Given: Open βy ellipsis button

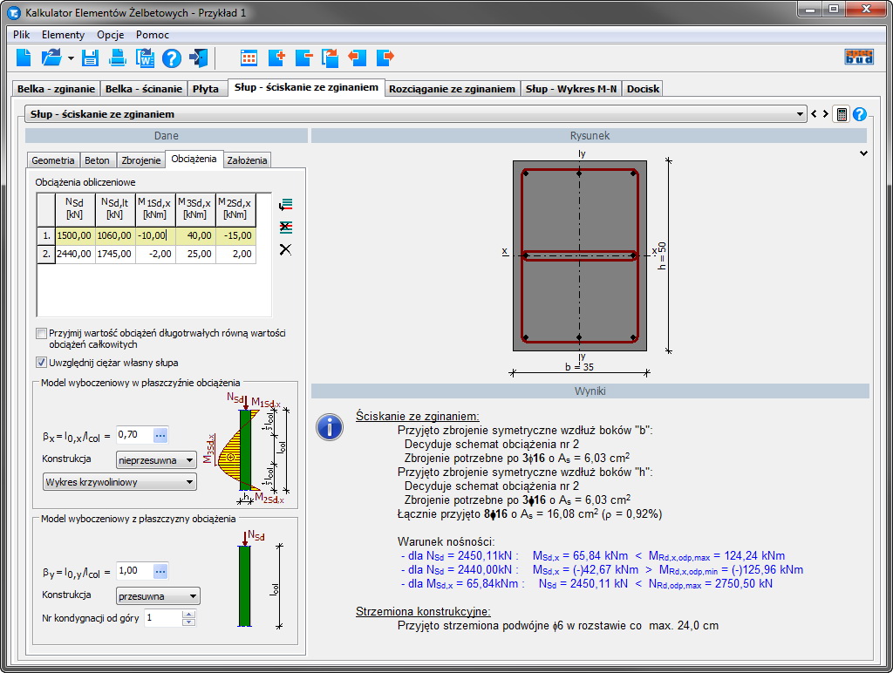Looking at the screenshot, I should coord(160,571).
